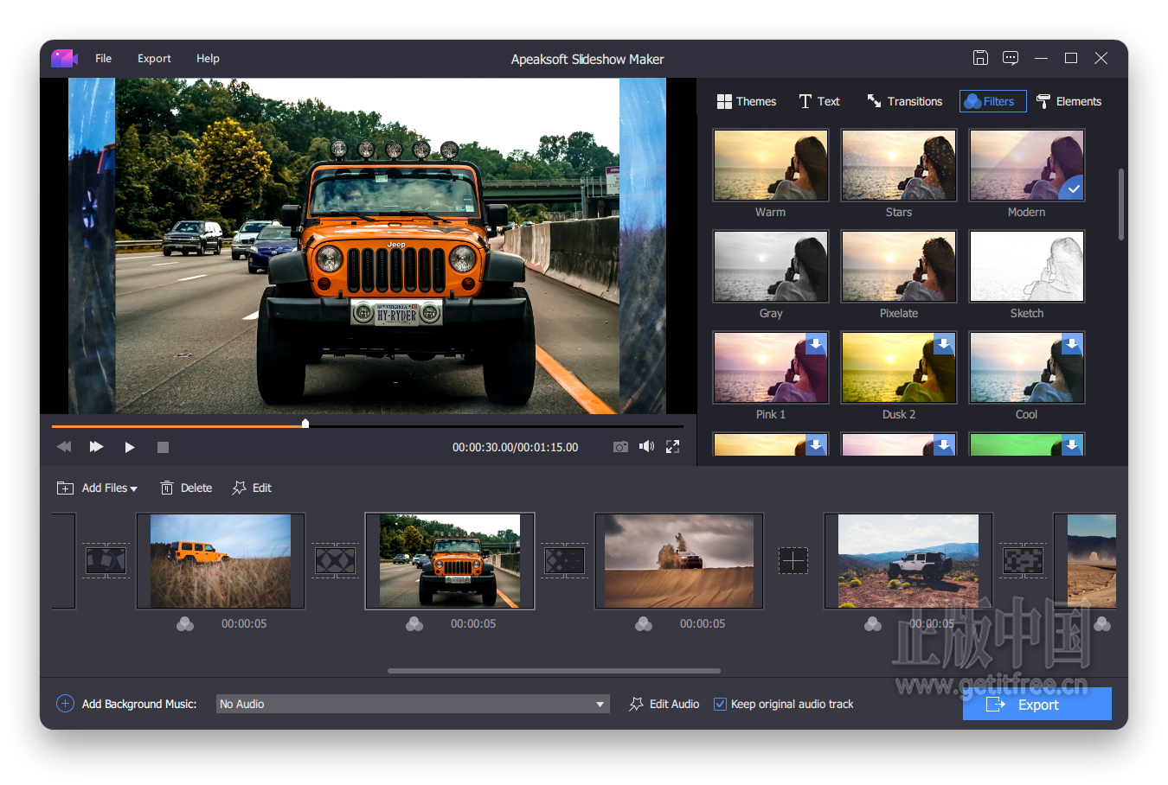The height and width of the screenshot is (785, 1168).
Task: Click the Apeaksoft app logo icon
Action: (x=64, y=58)
